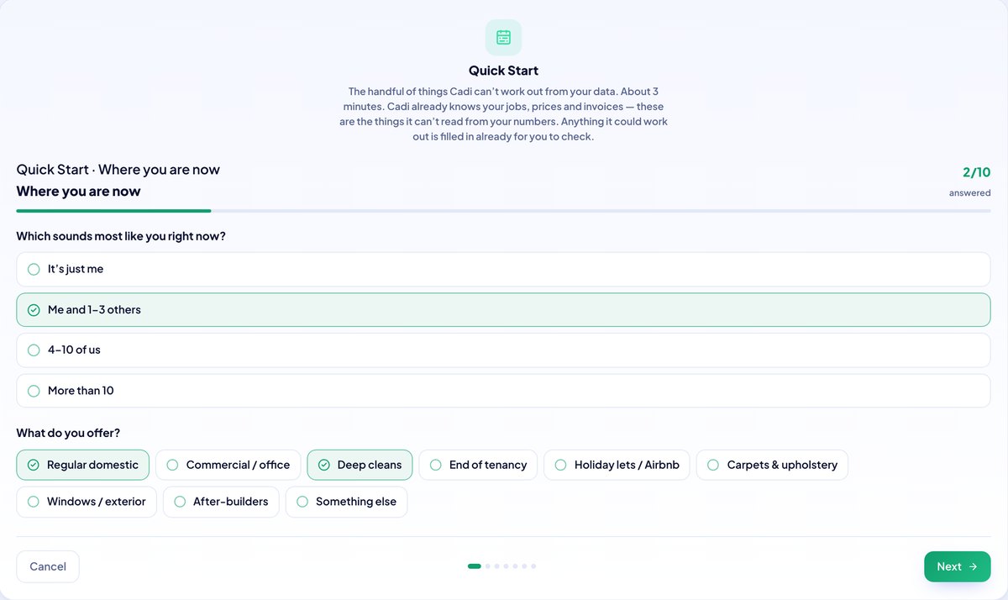Deselect the Deep cleans service chip

tap(360, 465)
